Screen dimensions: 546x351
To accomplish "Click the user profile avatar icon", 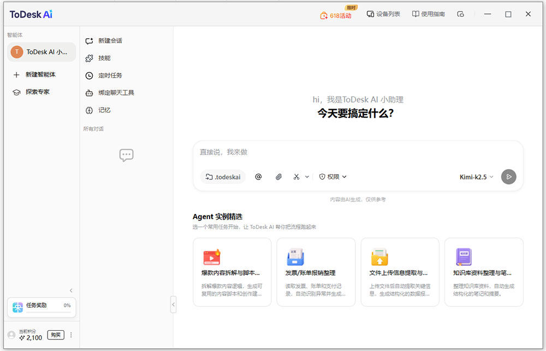I will click(x=11, y=335).
